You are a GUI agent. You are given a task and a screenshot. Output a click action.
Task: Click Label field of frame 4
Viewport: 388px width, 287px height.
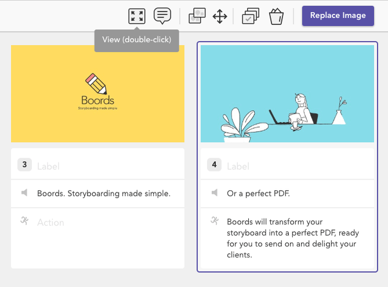coord(299,166)
